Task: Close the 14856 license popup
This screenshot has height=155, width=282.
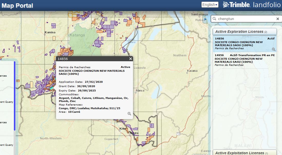Action: (x=130, y=59)
